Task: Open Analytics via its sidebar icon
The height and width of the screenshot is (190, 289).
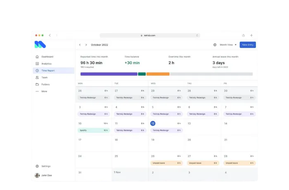Action: point(37,64)
